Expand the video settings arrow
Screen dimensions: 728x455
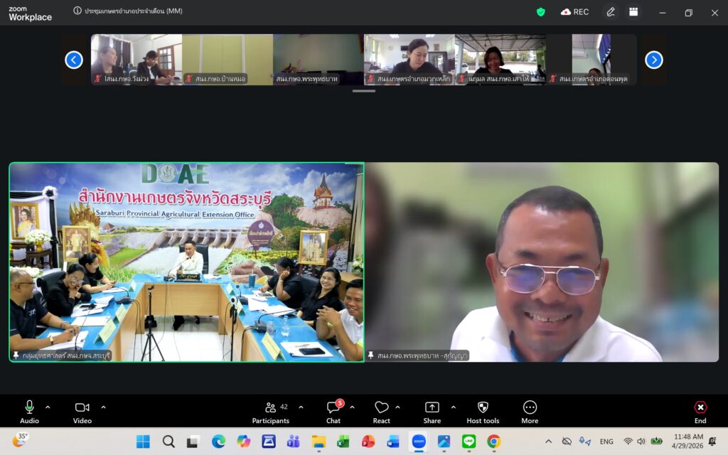click(103, 407)
